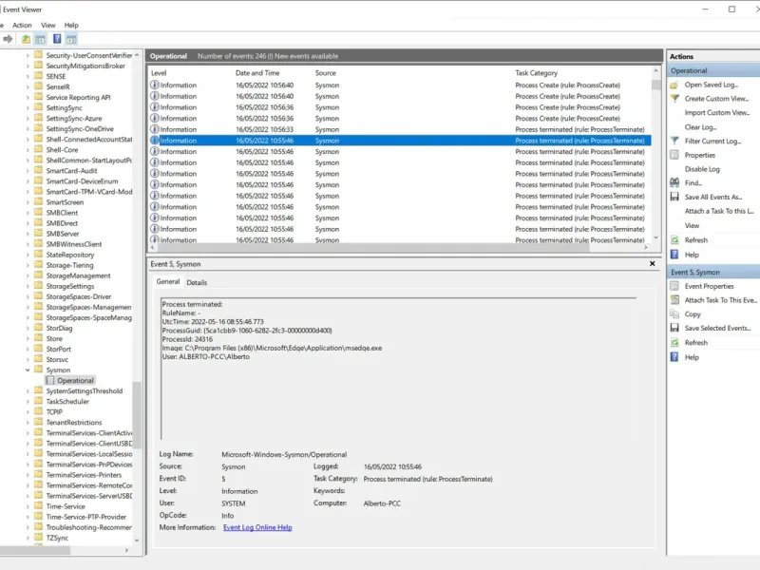
Task: Click the Copy icon in the Actions pane
Action: tap(674, 314)
